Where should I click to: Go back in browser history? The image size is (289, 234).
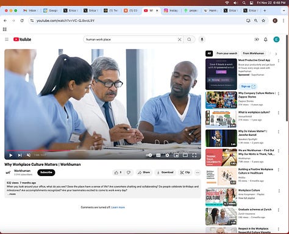(x=5, y=21)
